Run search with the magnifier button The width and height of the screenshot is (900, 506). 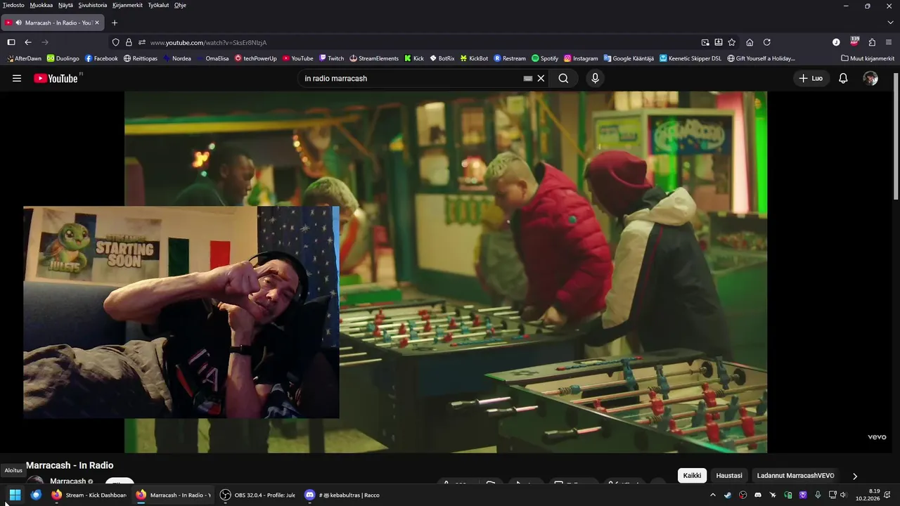coord(563,79)
